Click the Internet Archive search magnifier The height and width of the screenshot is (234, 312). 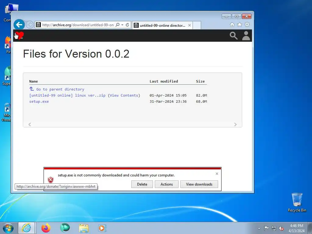click(234, 36)
